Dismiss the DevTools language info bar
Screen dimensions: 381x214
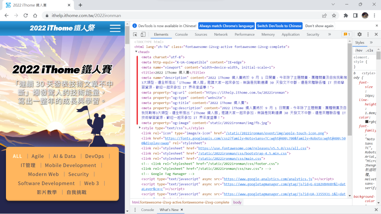click(377, 26)
